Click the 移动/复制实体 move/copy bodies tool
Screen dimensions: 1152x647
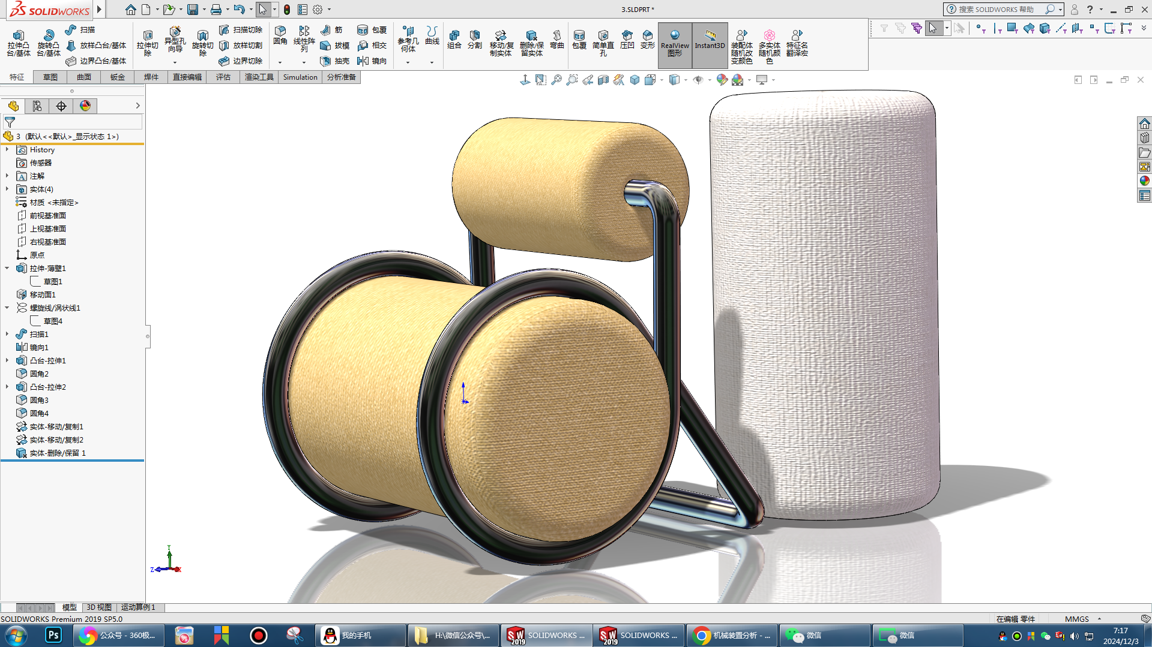501,43
